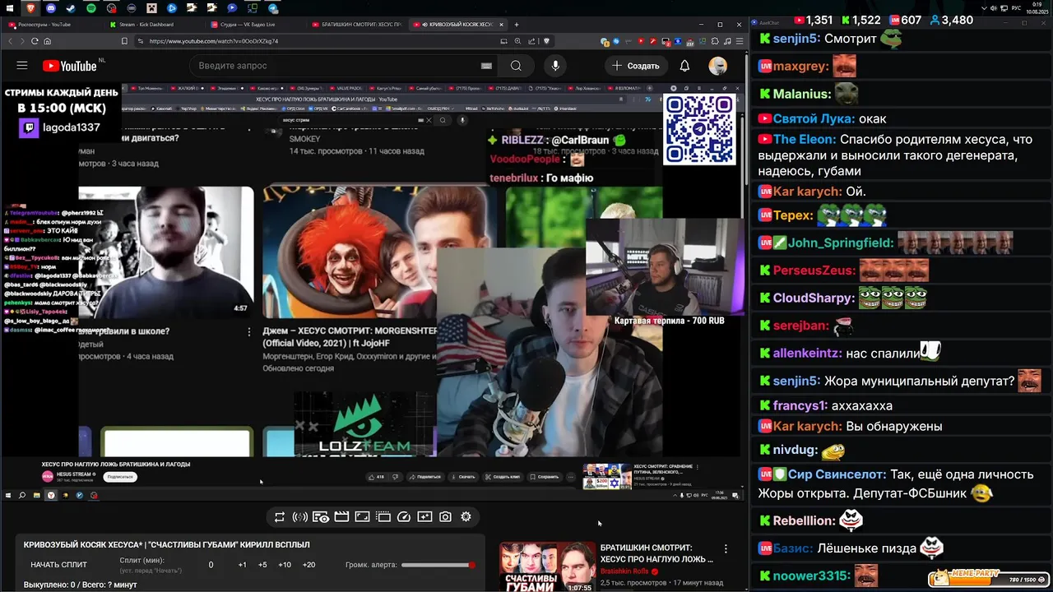
Task: Reload the page in the browser
Action: coord(35,41)
